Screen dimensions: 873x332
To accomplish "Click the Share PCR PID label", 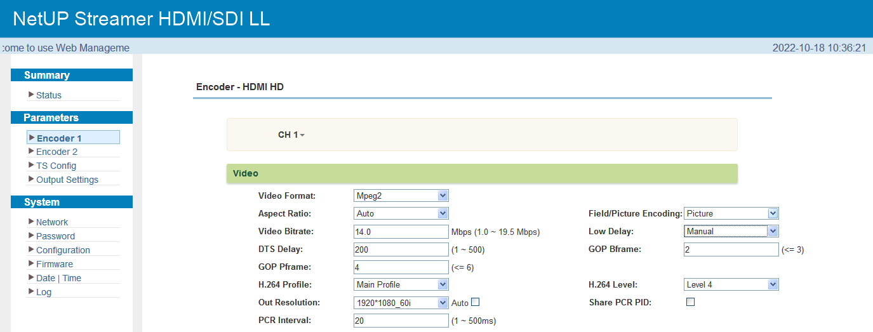I will pyautogui.click(x=620, y=302).
